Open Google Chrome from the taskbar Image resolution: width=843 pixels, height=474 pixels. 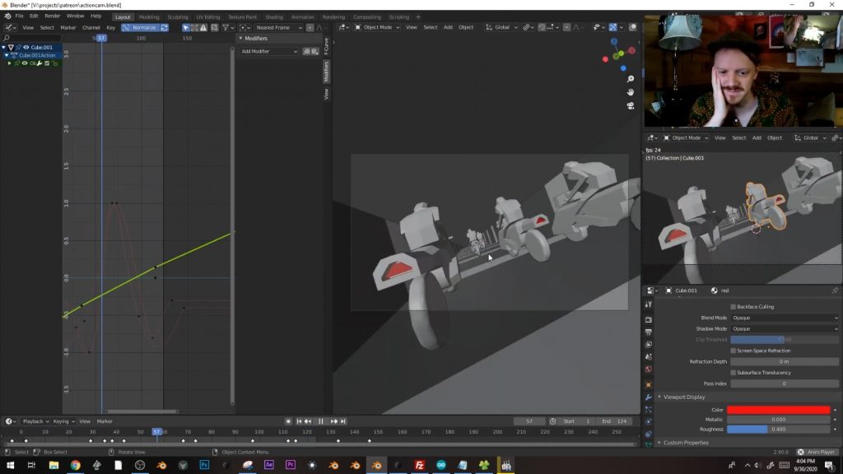[75, 465]
